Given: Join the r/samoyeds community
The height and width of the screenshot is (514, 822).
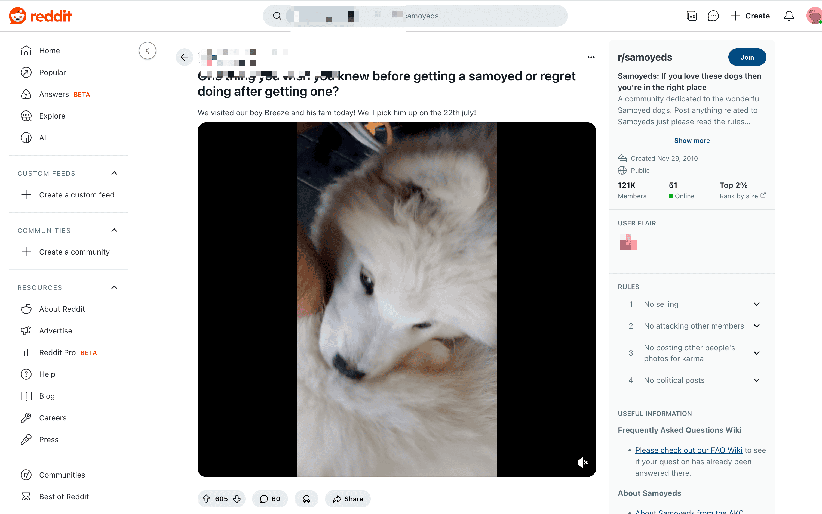Looking at the screenshot, I should [x=747, y=57].
